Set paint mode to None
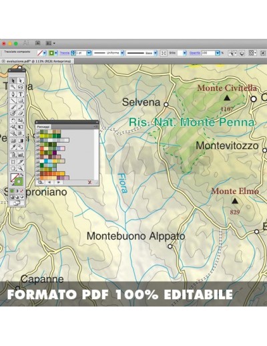The height and width of the screenshot is (346, 267). (x=21, y=191)
